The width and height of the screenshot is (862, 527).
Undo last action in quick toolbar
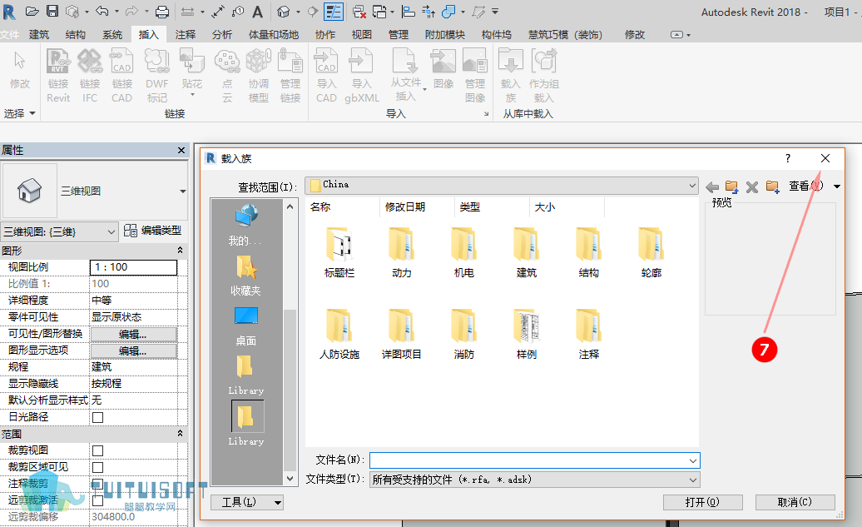[x=102, y=11]
